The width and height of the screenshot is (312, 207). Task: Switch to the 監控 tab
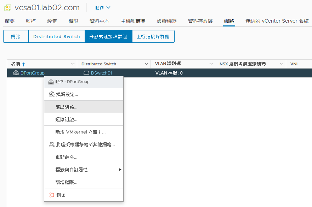[x=31, y=21]
